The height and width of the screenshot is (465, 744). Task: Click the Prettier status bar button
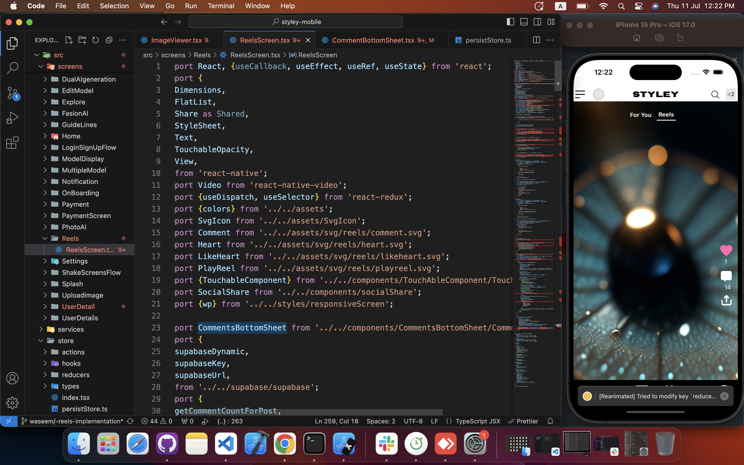point(523,421)
